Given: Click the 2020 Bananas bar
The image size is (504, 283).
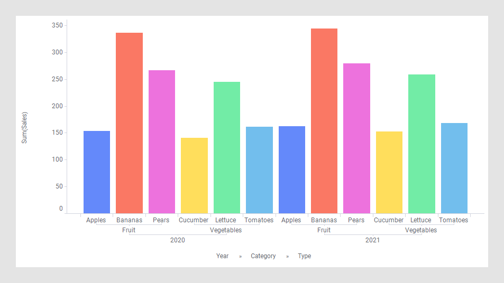Looking at the screenshot, I should coord(129,123).
